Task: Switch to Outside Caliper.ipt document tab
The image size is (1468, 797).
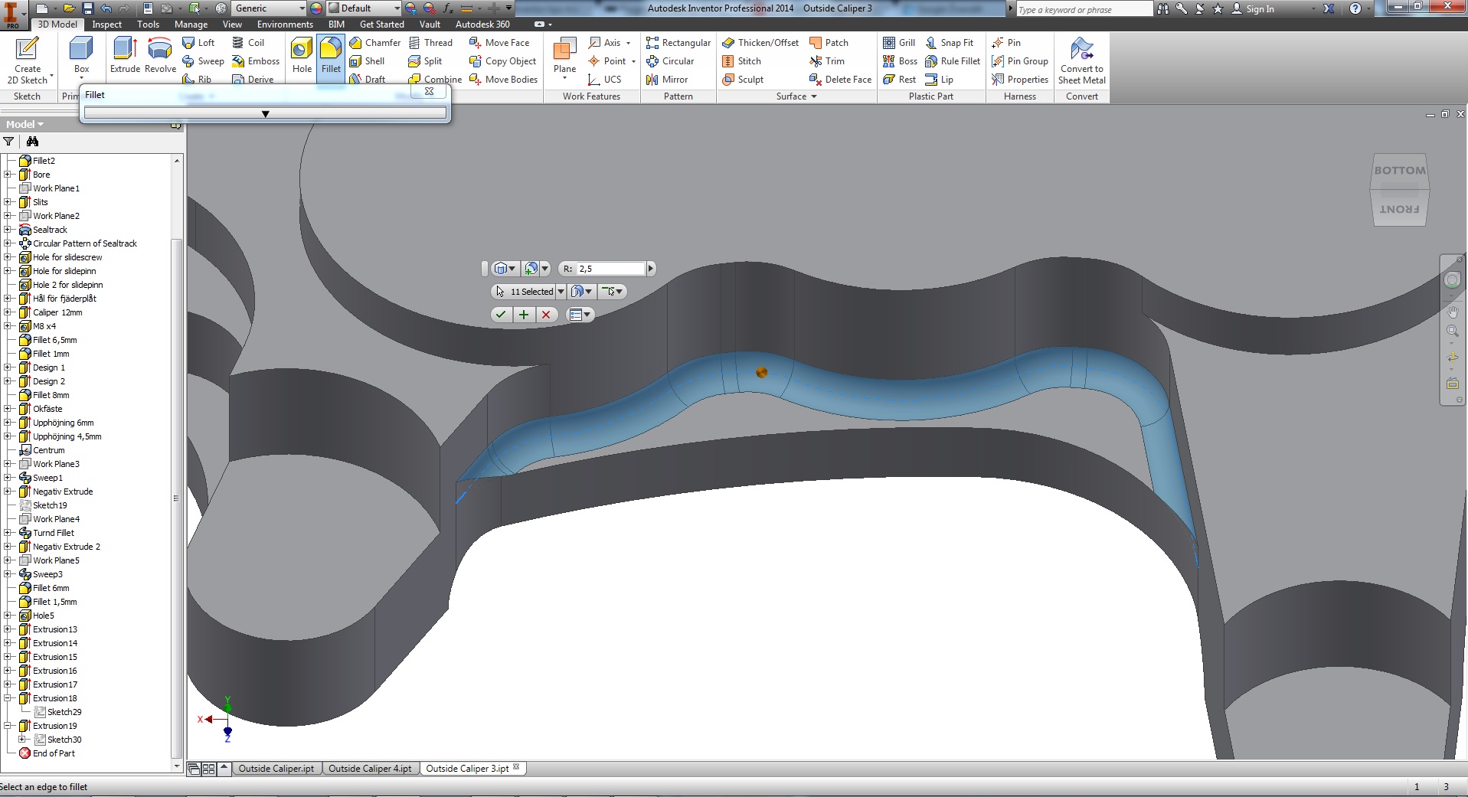Action: tap(276, 769)
